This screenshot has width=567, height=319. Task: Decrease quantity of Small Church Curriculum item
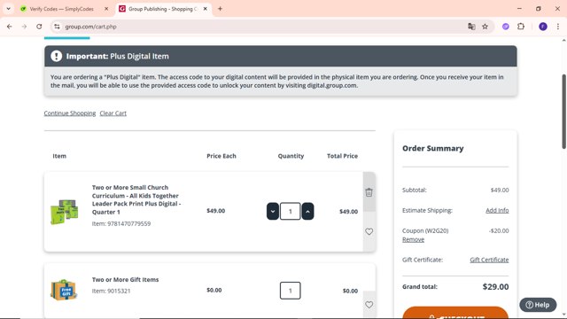pyautogui.click(x=273, y=211)
